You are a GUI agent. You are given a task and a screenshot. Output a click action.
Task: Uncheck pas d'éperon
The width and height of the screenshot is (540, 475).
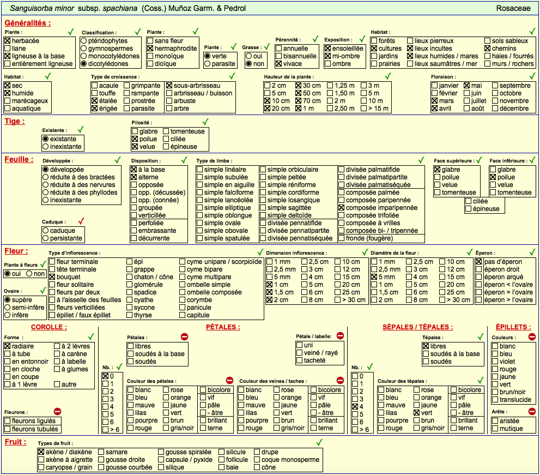(x=479, y=262)
